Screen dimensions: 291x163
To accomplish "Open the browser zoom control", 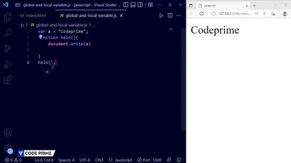I will click(x=265, y=14).
